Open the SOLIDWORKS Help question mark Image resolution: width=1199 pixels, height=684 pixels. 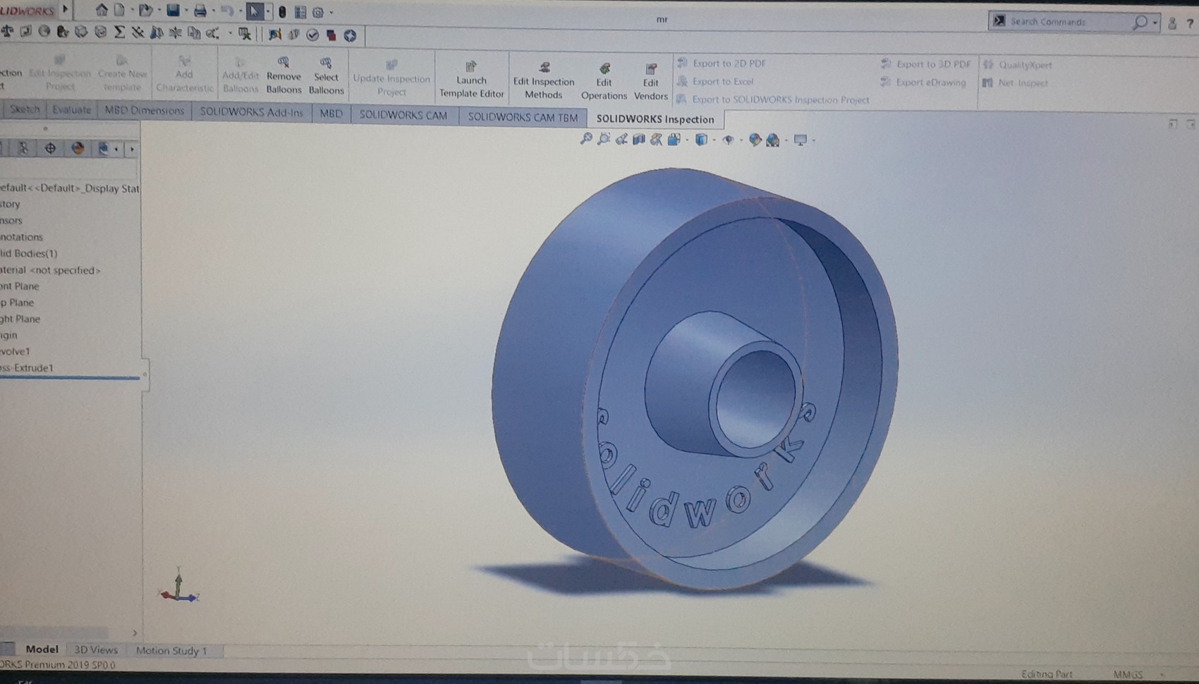[1190, 23]
